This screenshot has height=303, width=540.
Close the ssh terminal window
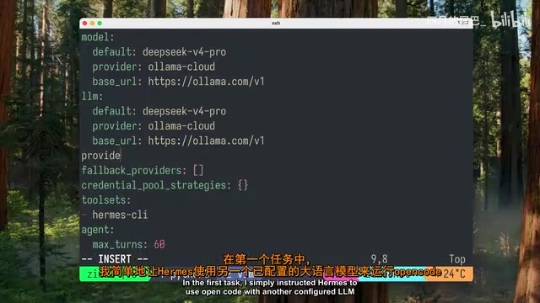[x=84, y=23]
